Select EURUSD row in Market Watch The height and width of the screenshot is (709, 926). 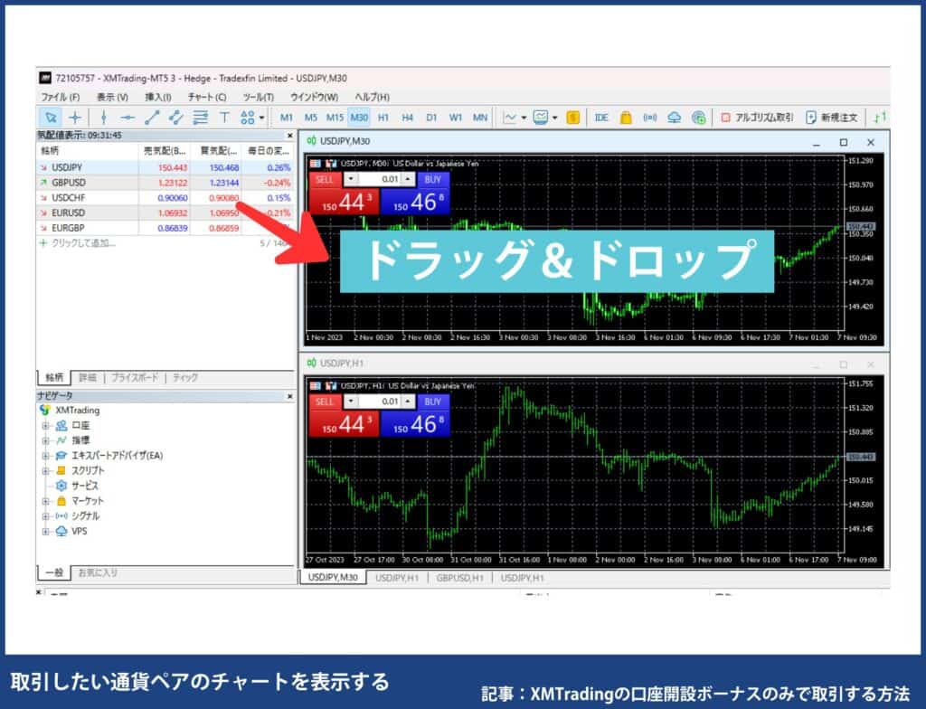pyautogui.click(x=165, y=213)
